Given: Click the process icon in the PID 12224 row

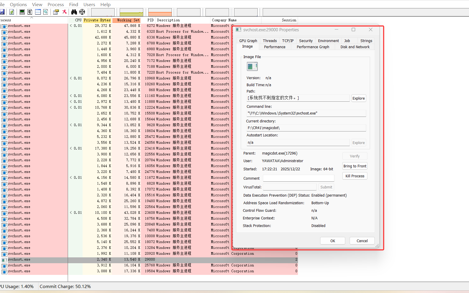Looking at the screenshot, I should pyautogui.click(x=4, y=108).
